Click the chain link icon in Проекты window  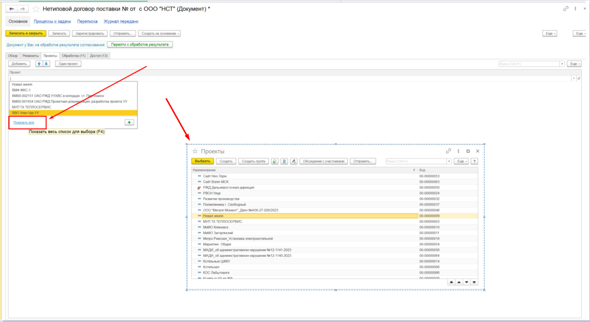point(448,151)
